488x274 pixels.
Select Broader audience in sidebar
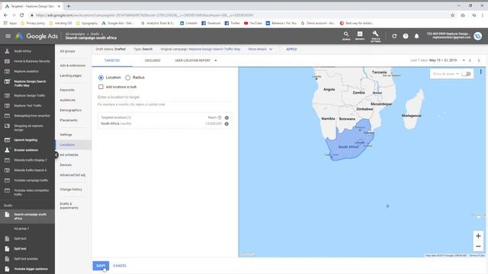[x=26, y=150]
